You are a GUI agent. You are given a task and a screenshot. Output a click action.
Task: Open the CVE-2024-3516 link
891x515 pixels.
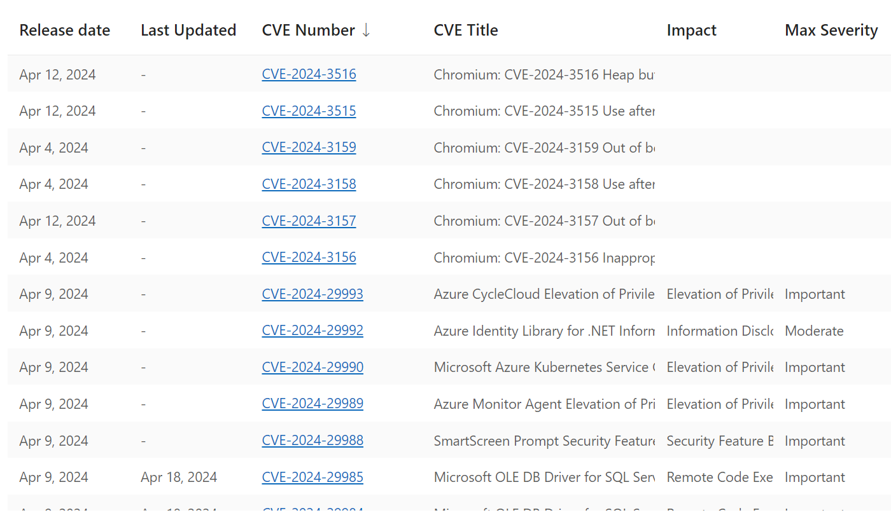[x=309, y=74]
